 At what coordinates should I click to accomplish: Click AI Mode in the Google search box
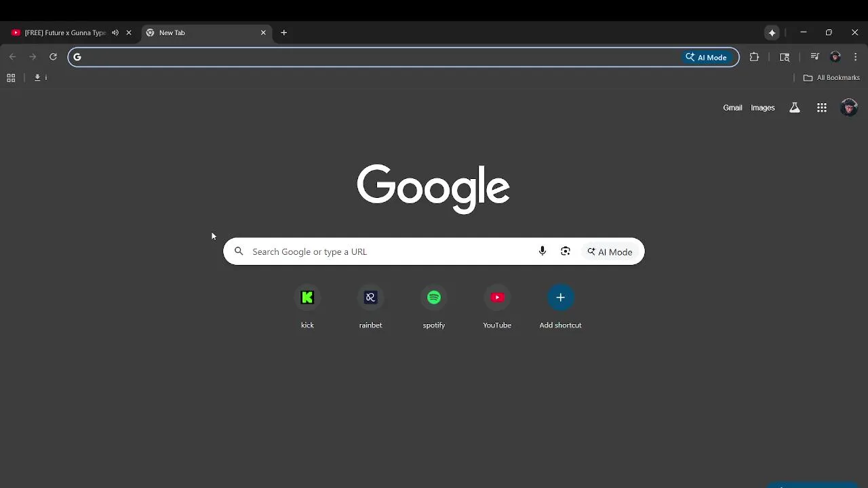610,251
